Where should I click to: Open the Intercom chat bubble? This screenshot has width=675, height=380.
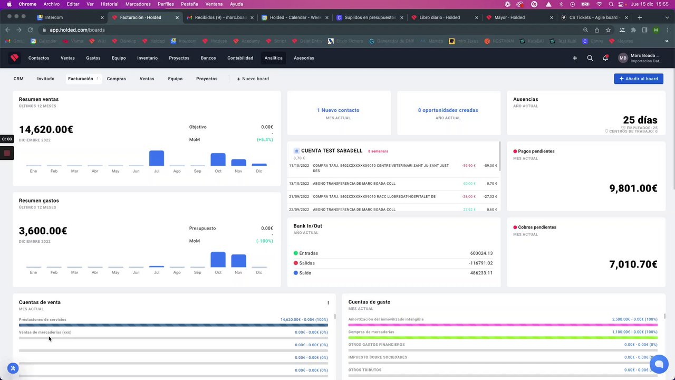coord(659,364)
